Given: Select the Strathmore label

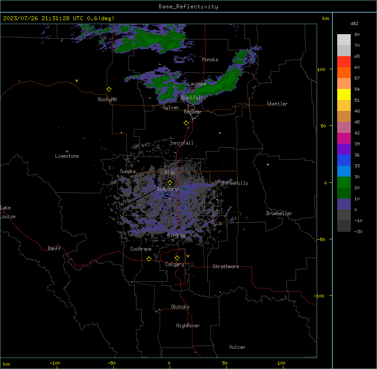Looking at the screenshot, I should click(226, 266).
